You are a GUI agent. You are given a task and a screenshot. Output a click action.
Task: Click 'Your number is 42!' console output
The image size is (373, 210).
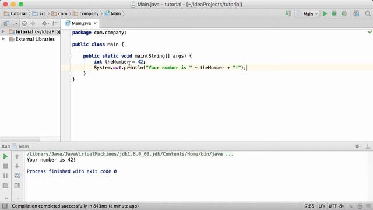pos(51,160)
